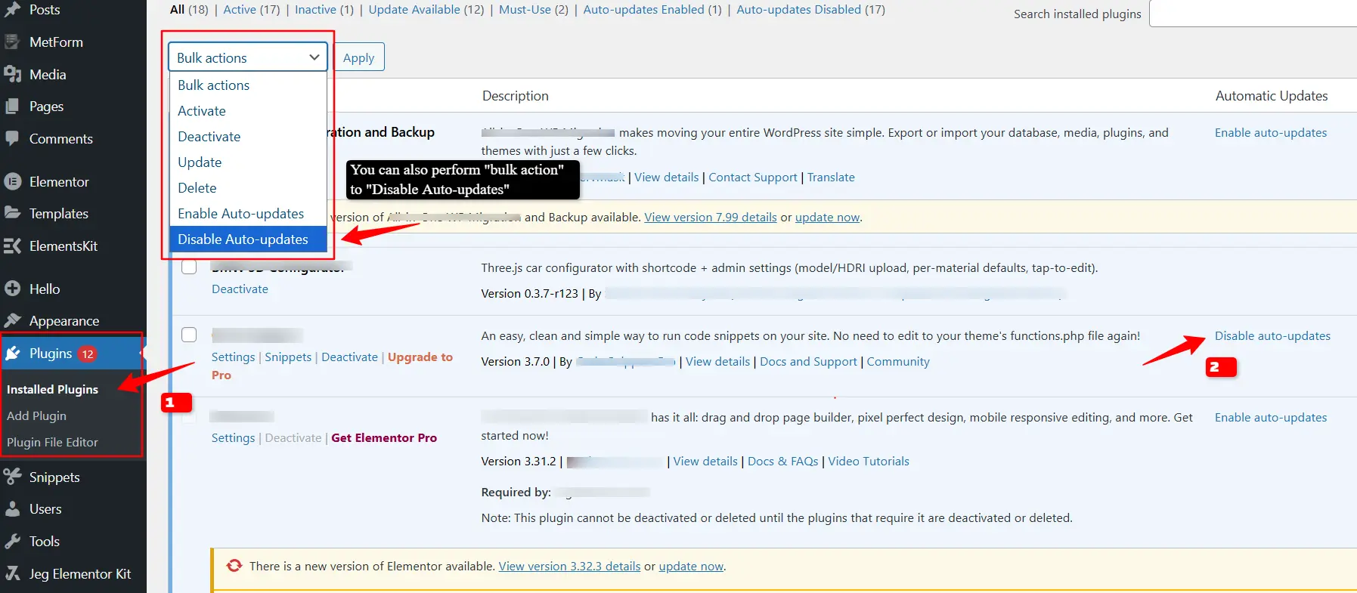The height and width of the screenshot is (593, 1357).
Task: Click the Snippets scissors icon
Action: coord(12,477)
